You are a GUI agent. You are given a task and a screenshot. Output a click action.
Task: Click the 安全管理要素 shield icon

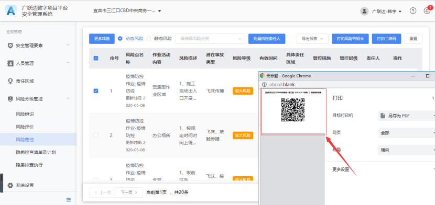tap(10, 45)
